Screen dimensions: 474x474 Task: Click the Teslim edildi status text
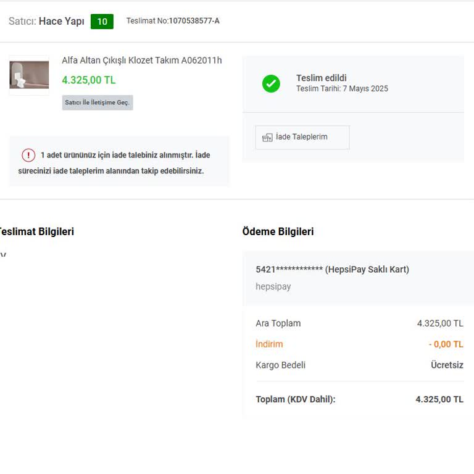[x=321, y=78]
